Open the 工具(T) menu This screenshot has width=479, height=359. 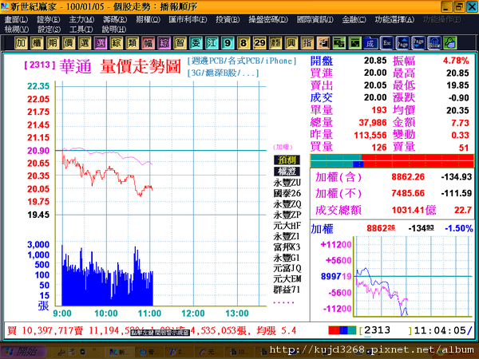[x=81, y=30]
